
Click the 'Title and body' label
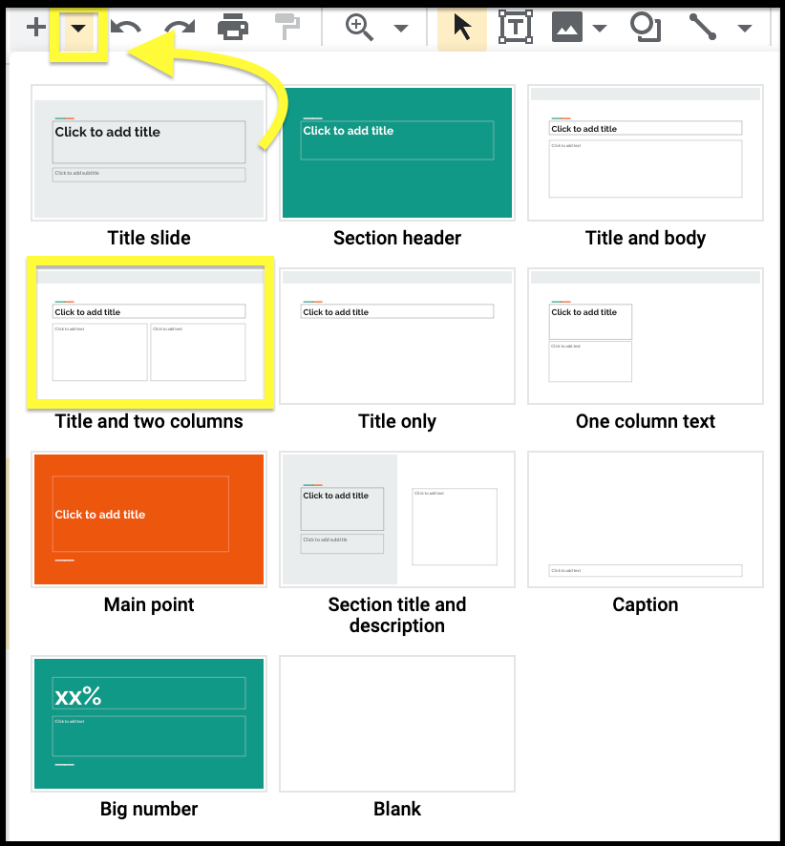coord(646,238)
